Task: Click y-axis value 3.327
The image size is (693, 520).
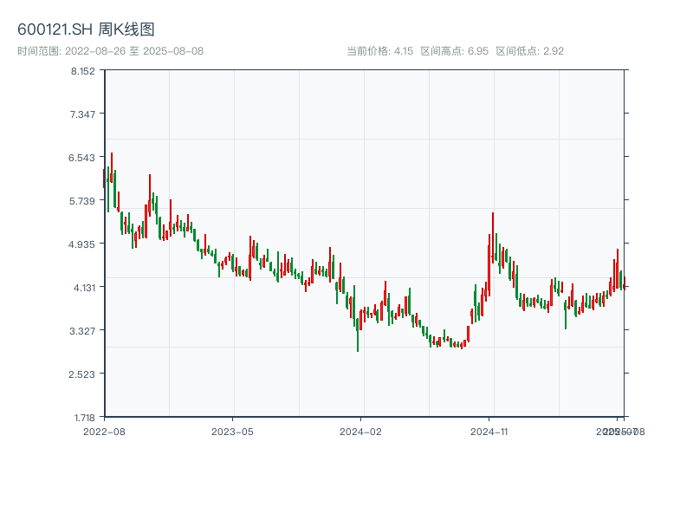Action: 82,331
